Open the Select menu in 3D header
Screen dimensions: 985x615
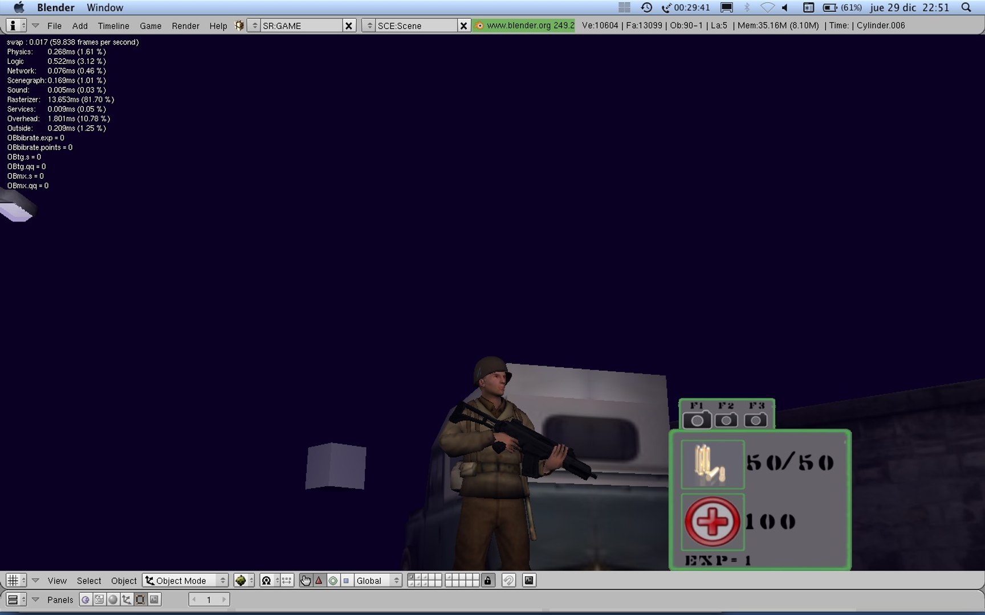pos(89,580)
